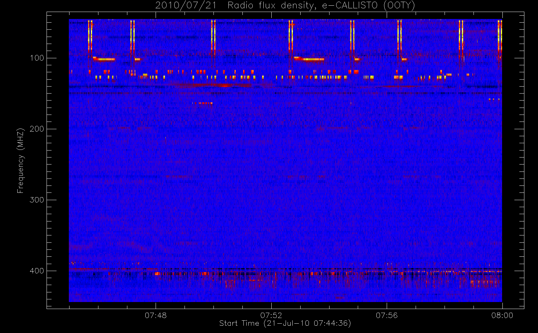Viewport: 538px width, 333px height.
Task: Click the 07:52 time tick label
Action: (x=271, y=315)
